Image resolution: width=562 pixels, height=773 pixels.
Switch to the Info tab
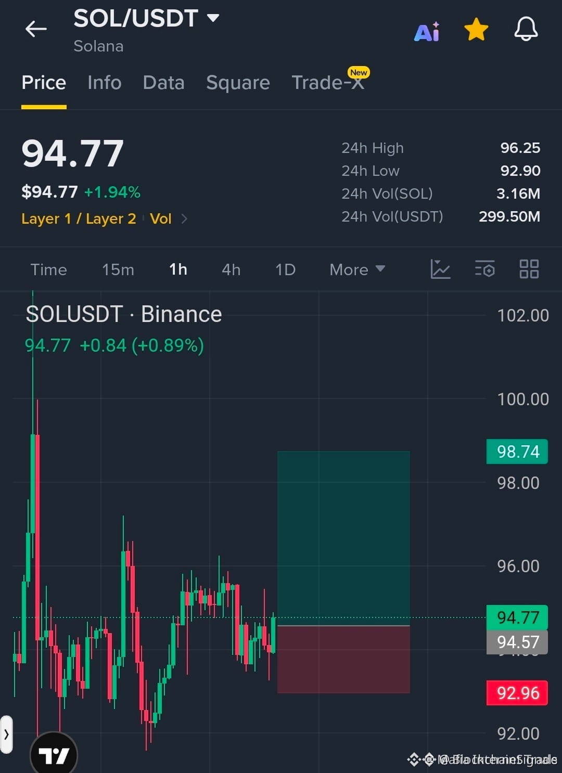104,83
